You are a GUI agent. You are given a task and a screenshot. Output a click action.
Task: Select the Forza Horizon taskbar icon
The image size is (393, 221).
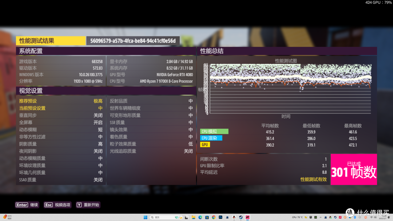(x=247, y=217)
